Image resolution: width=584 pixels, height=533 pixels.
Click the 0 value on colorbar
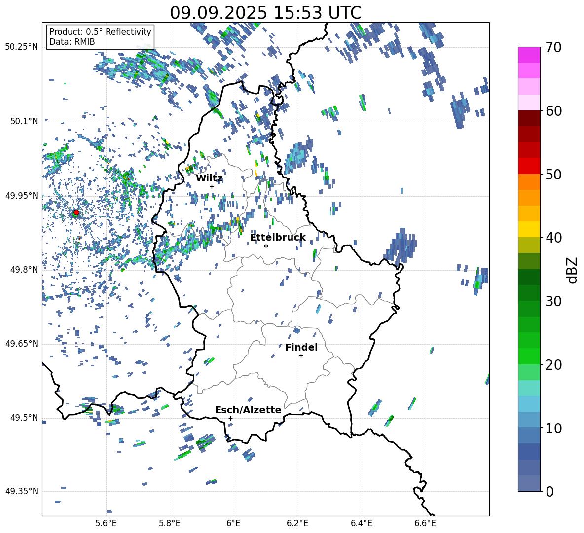pos(549,491)
